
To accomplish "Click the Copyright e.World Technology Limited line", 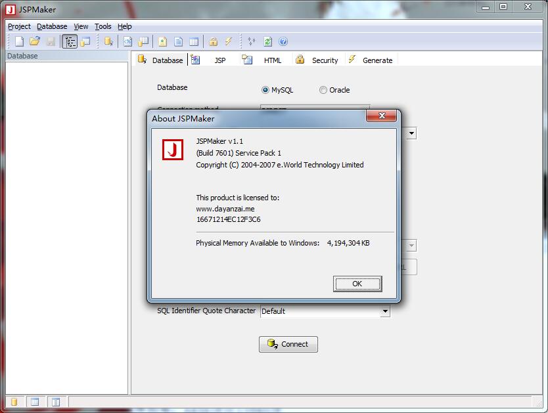I will pos(280,165).
